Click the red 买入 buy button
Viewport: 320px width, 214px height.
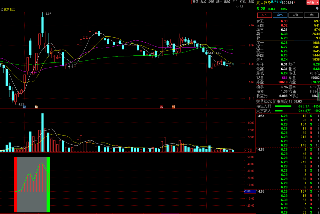coord(264,15)
